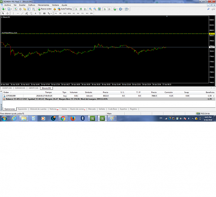Select the vertical line drawing tool
The image size is (216, 197).
(x=13, y=13)
